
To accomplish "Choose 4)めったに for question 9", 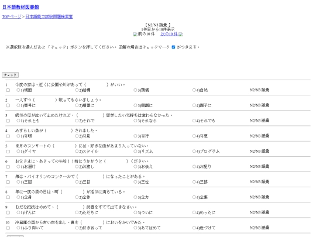I will [194, 212].
